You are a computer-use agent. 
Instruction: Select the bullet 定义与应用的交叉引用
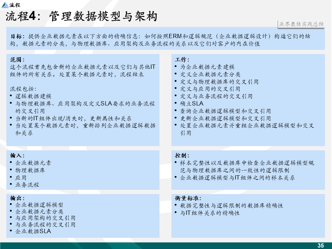pyautogui.click(x=210, y=89)
